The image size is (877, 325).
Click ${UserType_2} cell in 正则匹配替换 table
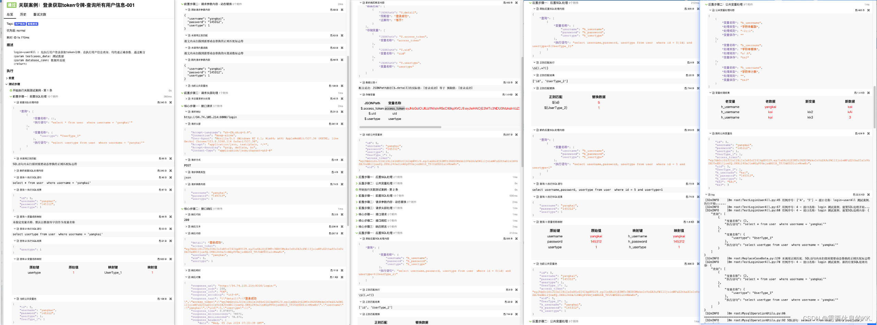coord(555,108)
